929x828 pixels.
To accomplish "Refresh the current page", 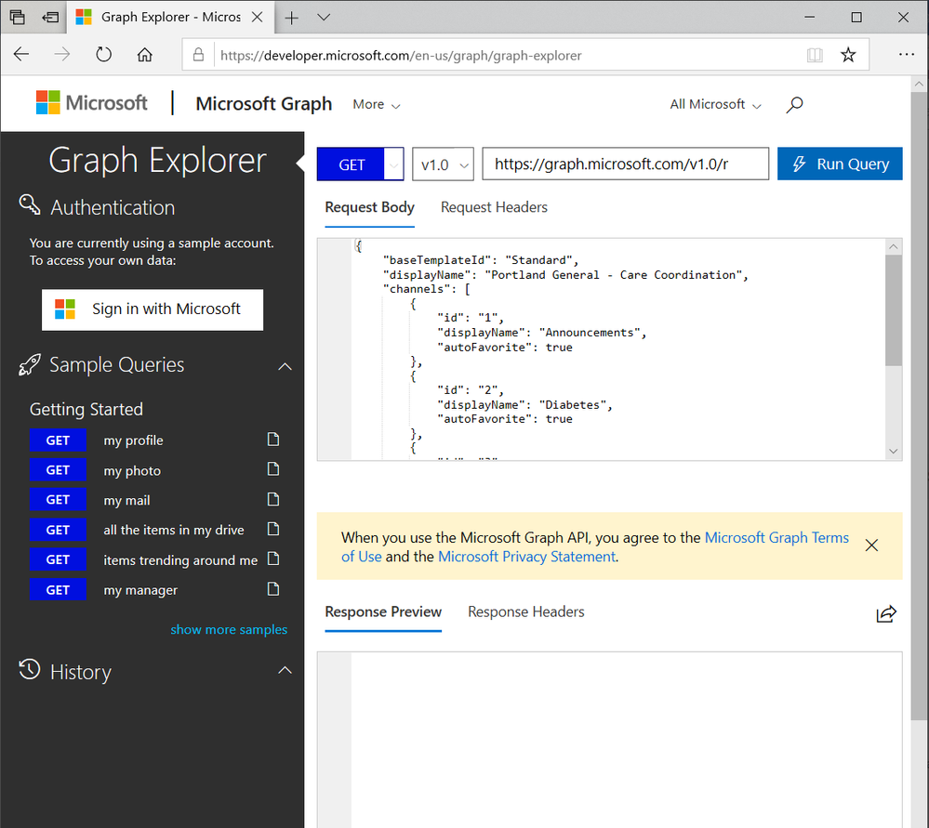I will pyautogui.click(x=103, y=55).
